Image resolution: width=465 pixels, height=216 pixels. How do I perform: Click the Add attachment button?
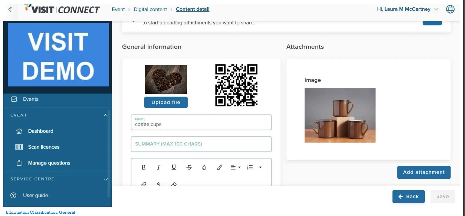(424, 172)
